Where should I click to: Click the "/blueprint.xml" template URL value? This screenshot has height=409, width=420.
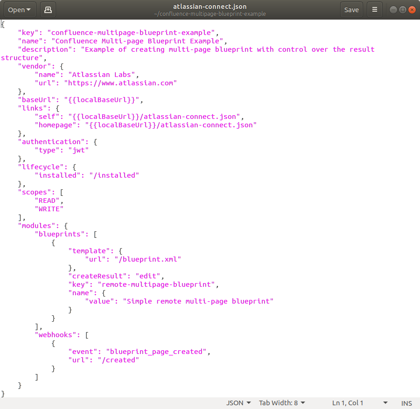[147, 259]
